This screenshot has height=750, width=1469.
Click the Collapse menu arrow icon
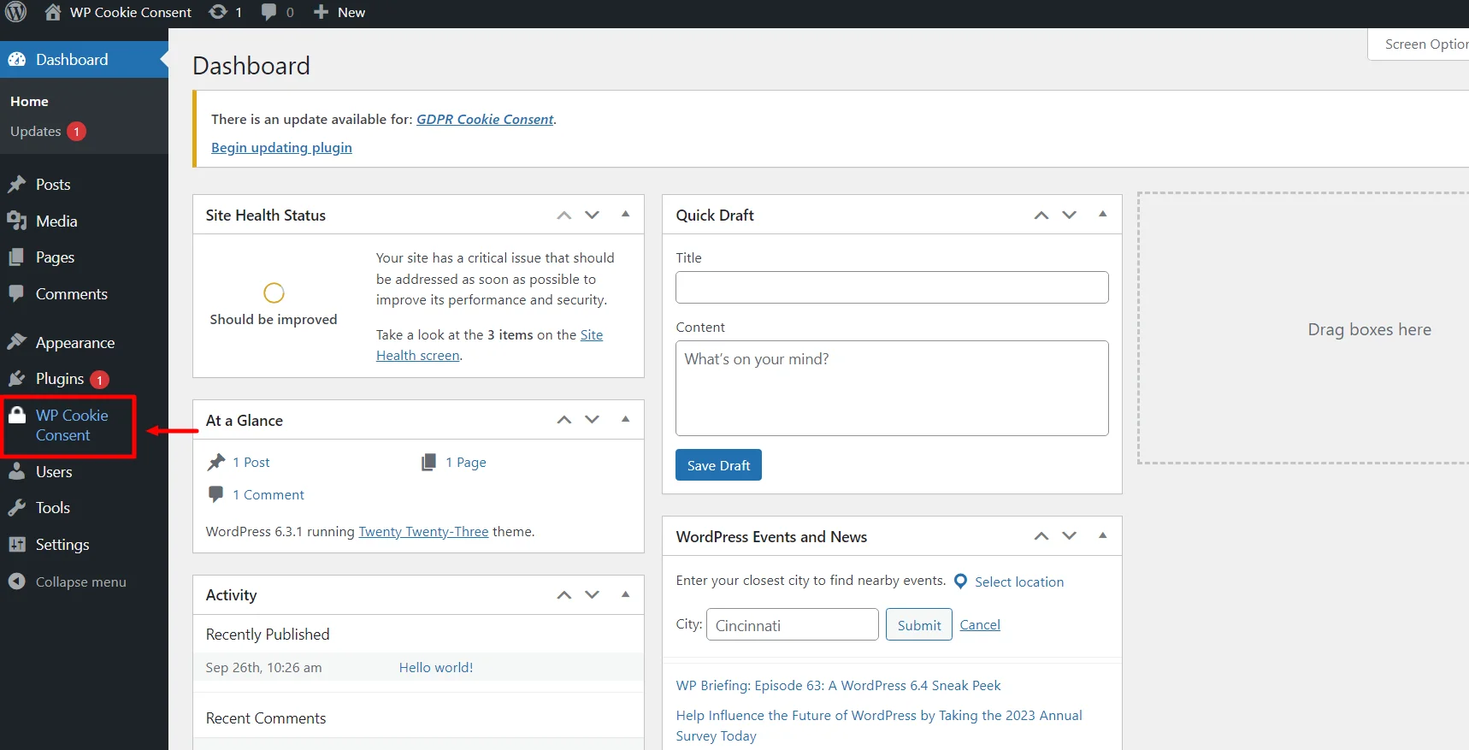click(x=16, y=581)
